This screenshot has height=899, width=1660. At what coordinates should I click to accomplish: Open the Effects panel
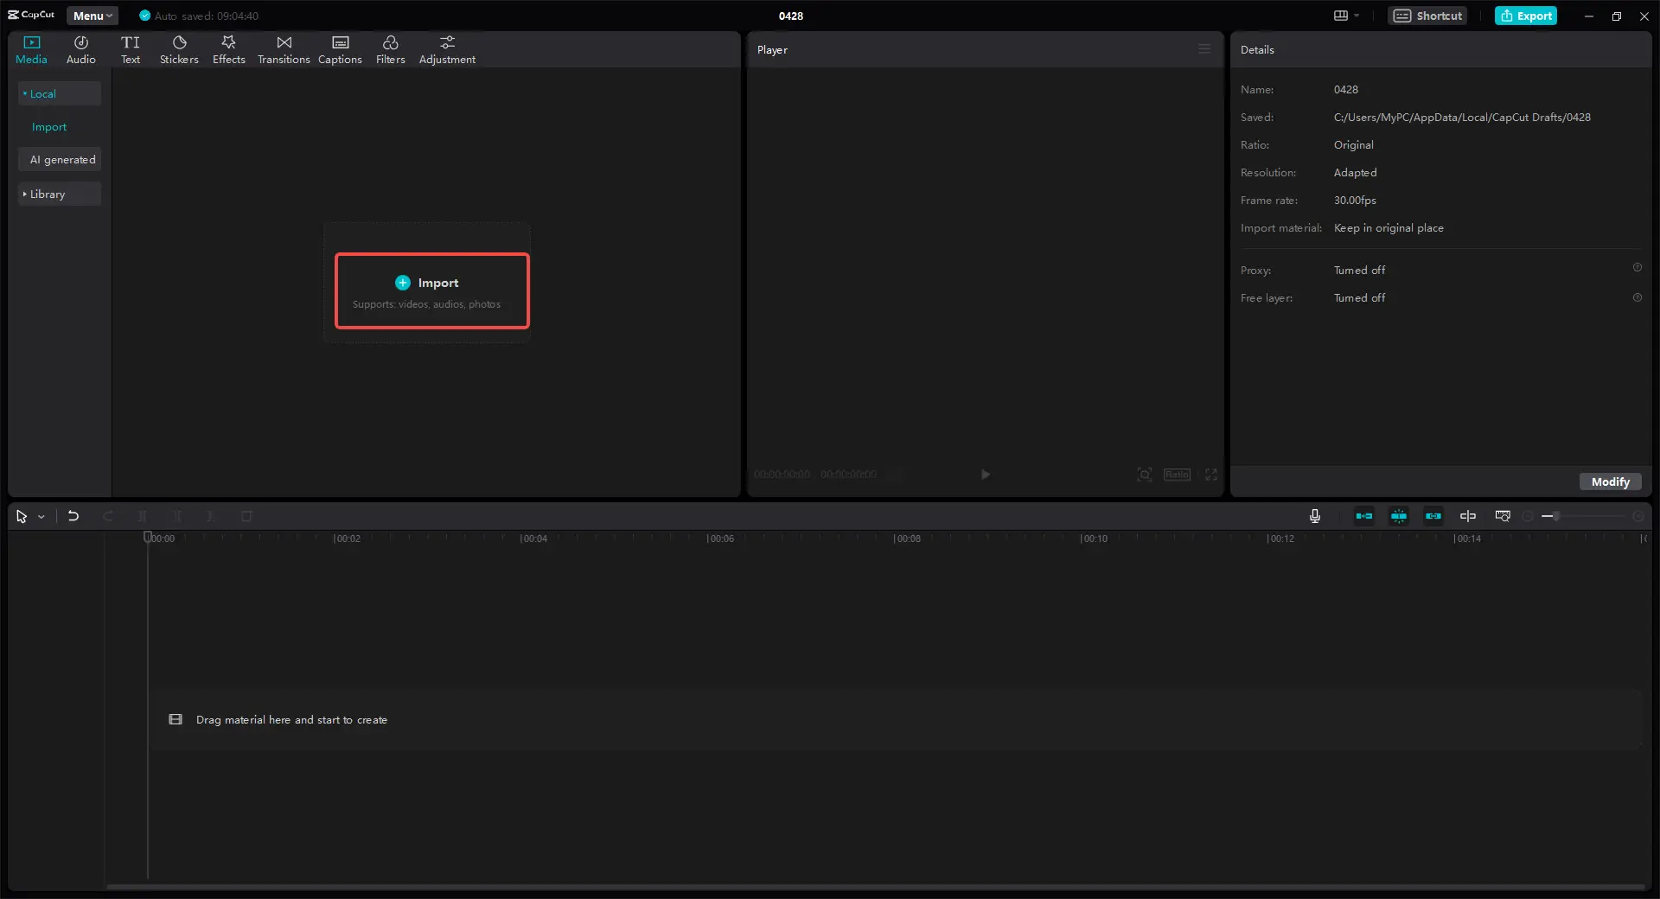point(228,48)
